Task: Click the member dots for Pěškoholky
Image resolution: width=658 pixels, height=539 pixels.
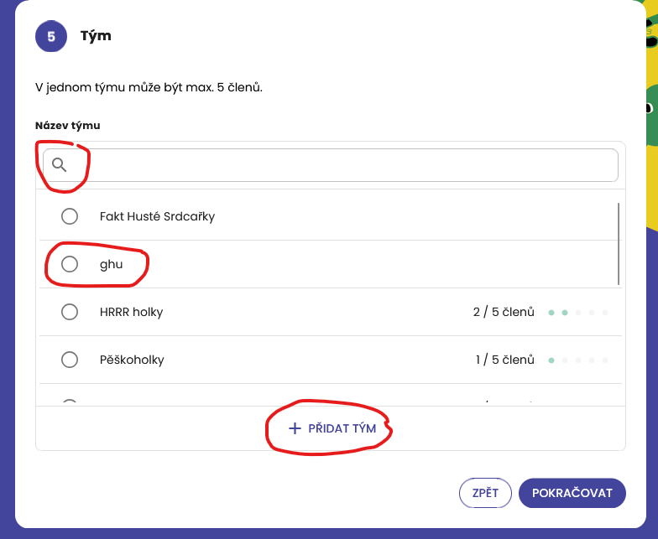Action: pos(578,360)
